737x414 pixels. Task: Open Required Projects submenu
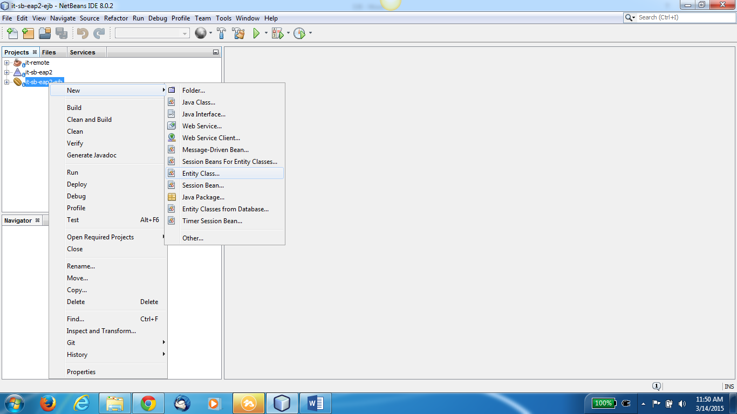coord(108,237)
